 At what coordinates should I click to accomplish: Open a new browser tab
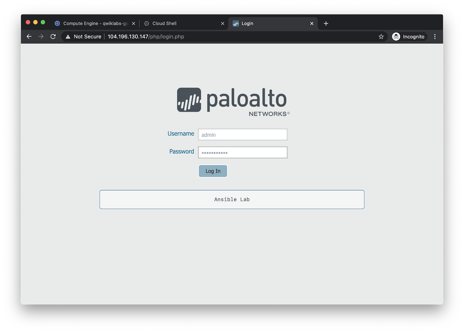click(326, 23)
